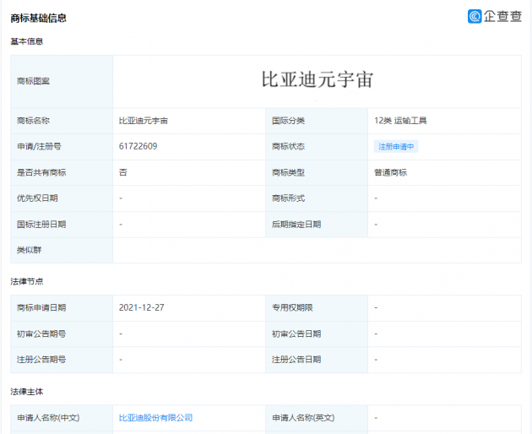Image resolution: width=532 pixels, height=434 pixels.
Task: Click the 法律主体 section title
Action: 27,392
